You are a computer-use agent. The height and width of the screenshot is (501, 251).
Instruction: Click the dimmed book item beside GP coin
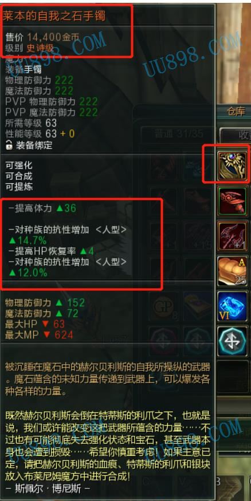click(198, 306)
